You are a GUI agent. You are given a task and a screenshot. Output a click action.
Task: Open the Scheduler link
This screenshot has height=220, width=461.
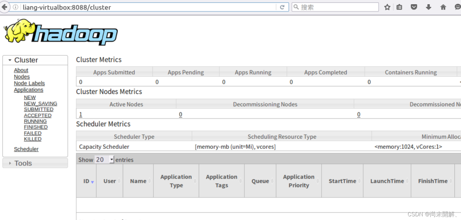click(26, 149)
